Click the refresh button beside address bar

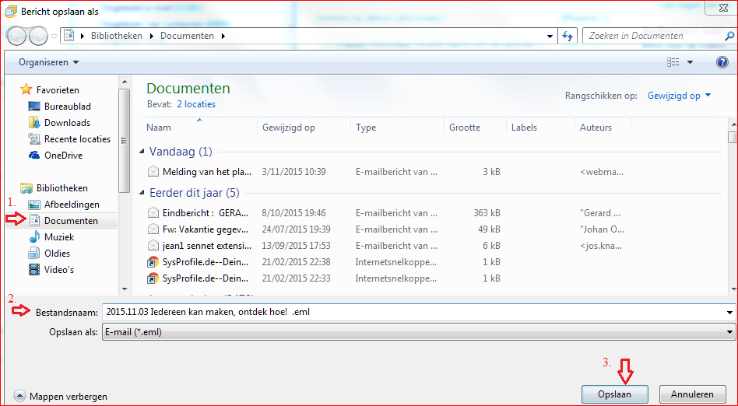[x=568, y=36]
